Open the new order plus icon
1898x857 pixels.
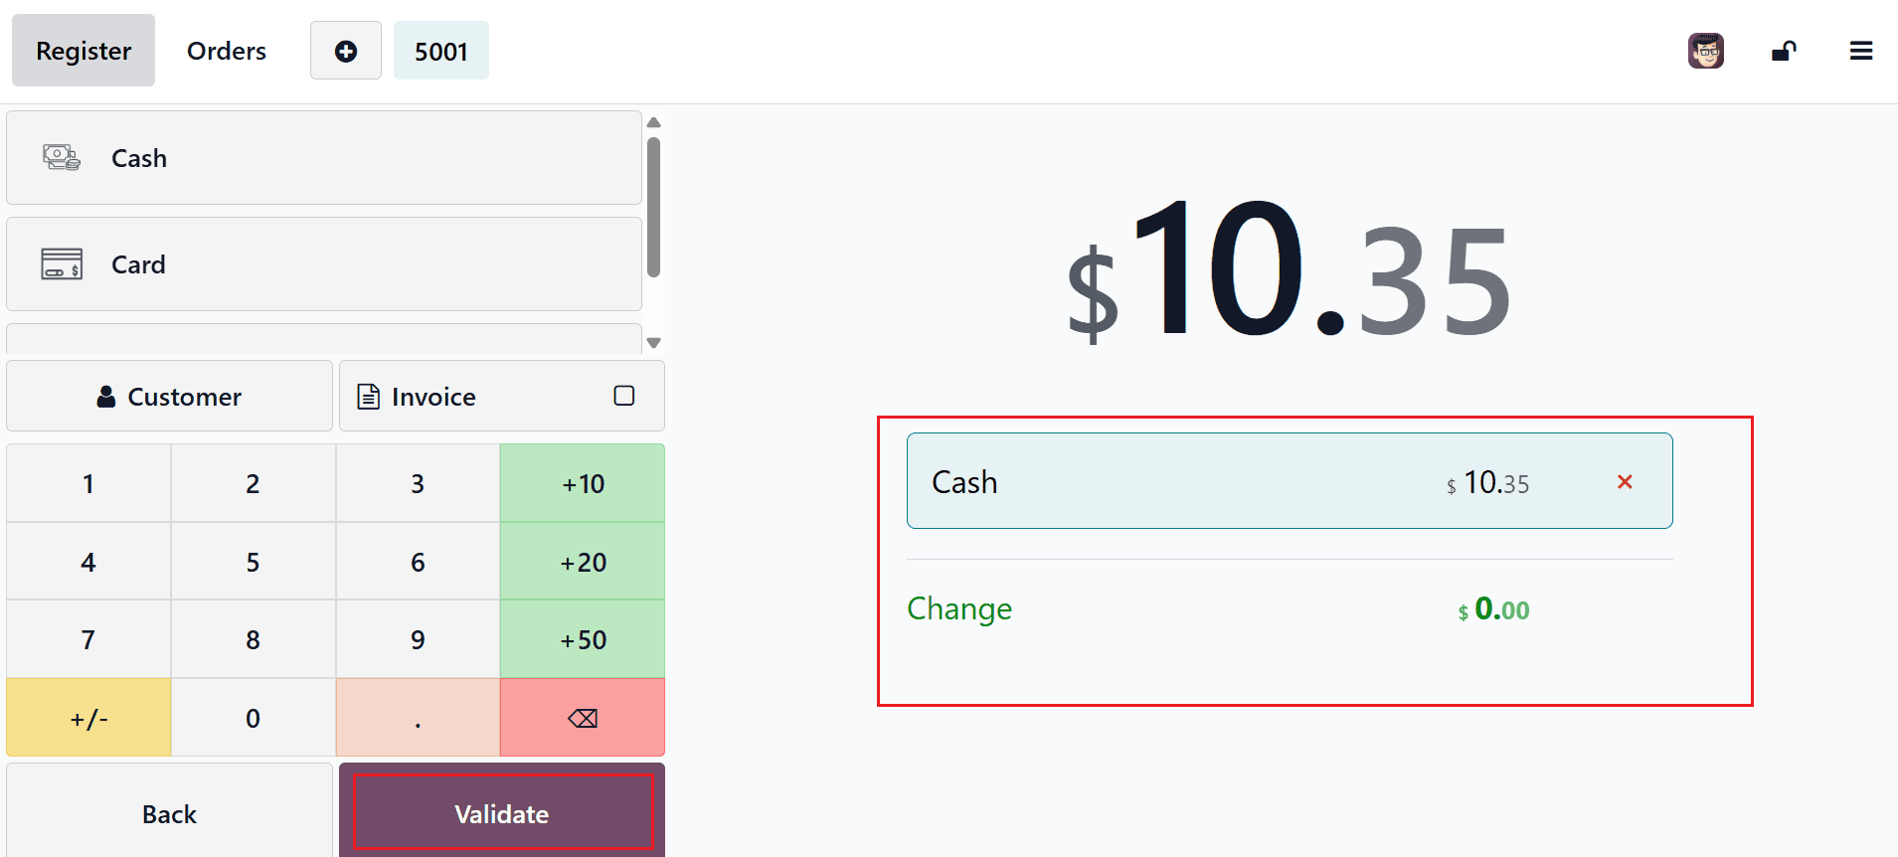coord(345,50)
